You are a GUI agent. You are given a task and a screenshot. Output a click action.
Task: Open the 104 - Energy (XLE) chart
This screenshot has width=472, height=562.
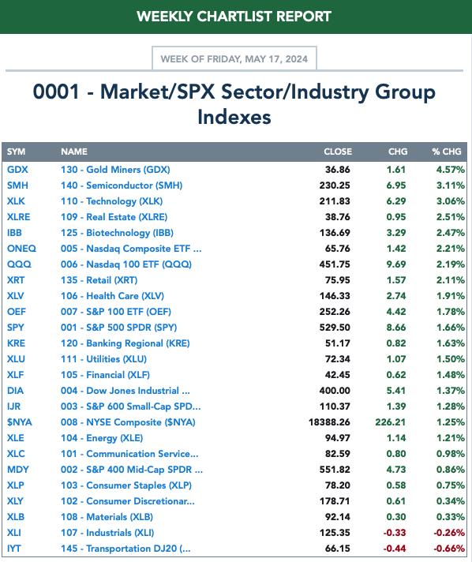[102, 437]
